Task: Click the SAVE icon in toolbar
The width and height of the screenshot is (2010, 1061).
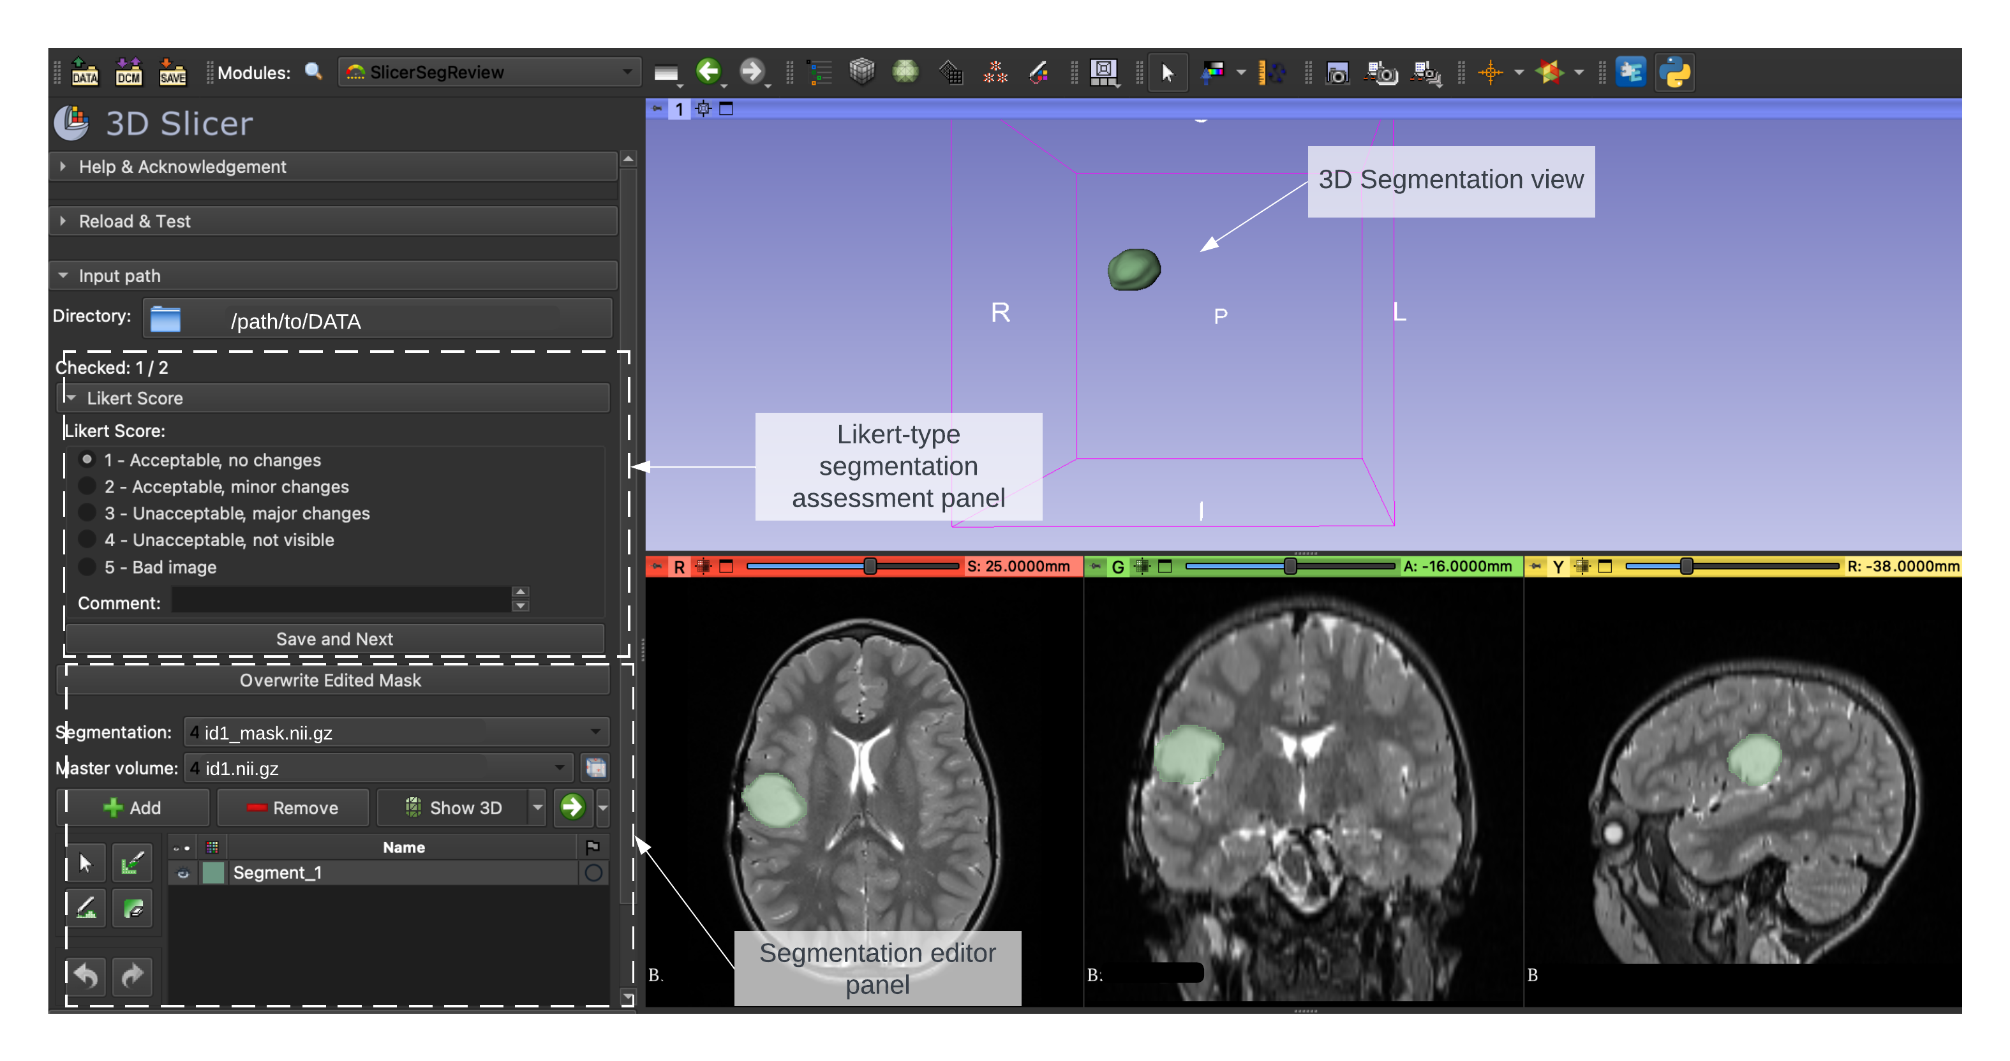Action: click(x=172, y=73)
